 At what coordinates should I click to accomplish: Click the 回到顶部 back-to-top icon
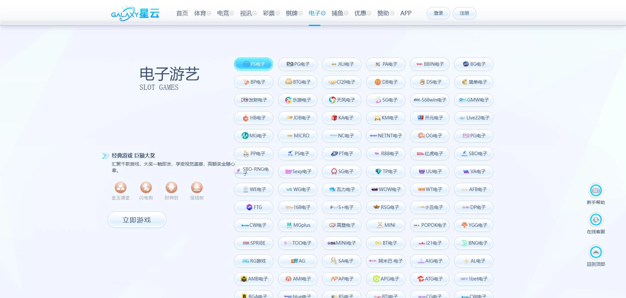(596, 252)
